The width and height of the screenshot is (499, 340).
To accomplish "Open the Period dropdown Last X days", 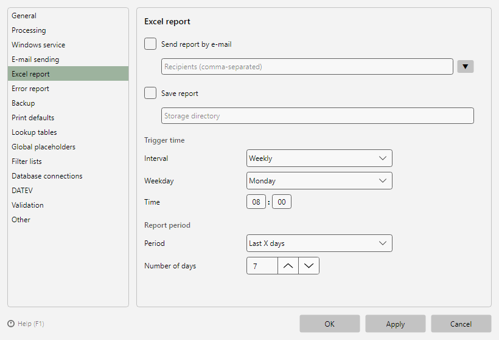I will point(319,243).
